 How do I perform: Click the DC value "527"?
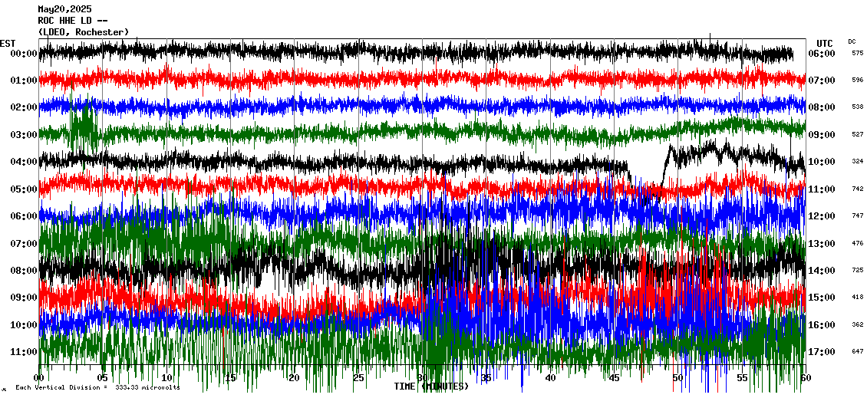(x=857, y=134)
